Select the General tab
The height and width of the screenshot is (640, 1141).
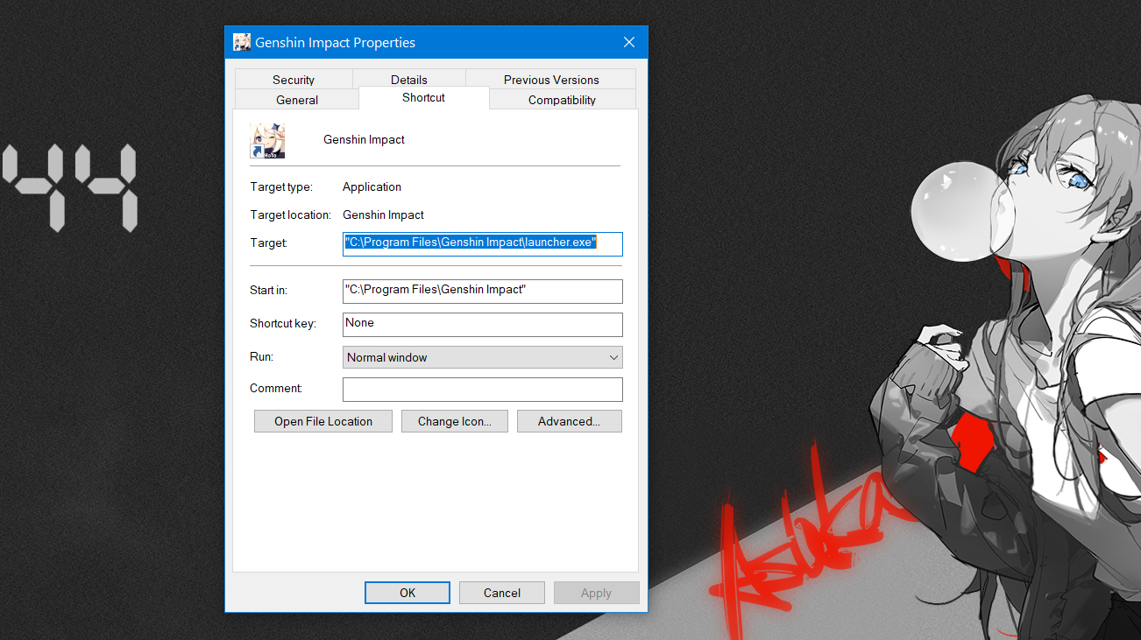[x=297, y=100]
